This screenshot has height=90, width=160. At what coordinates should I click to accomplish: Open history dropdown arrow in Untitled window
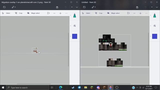(152, 7)
